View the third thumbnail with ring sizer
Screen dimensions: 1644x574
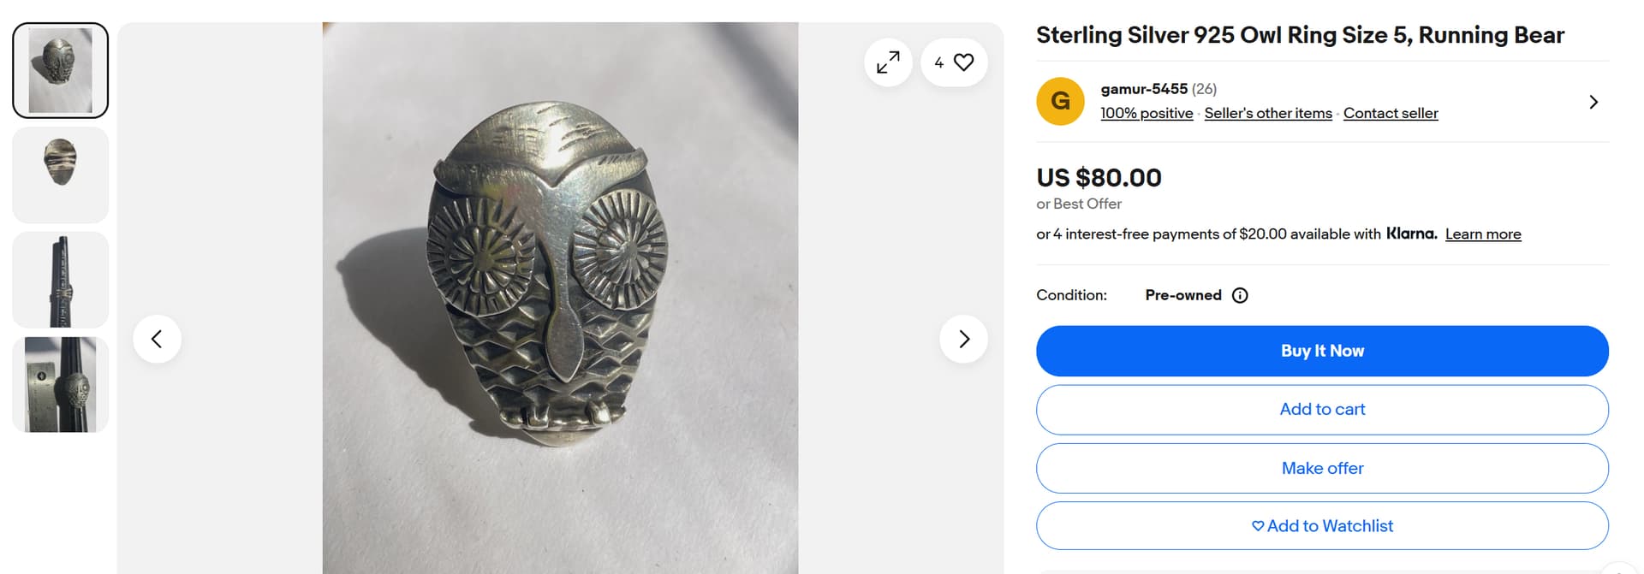61,280
